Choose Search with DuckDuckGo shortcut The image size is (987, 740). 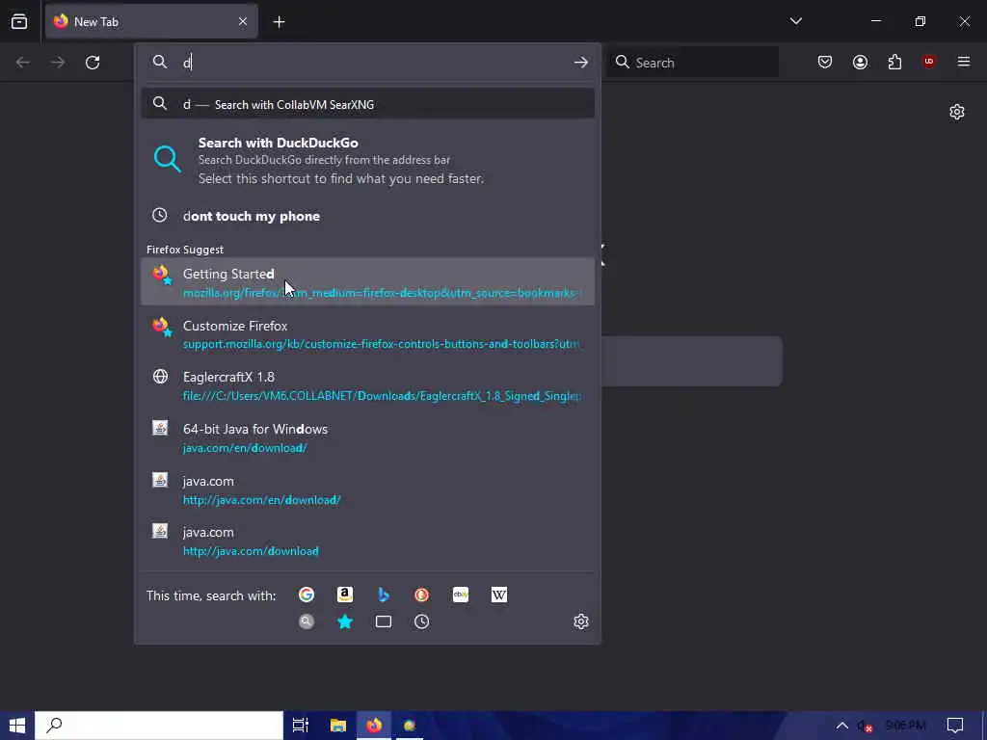point(367,161)
